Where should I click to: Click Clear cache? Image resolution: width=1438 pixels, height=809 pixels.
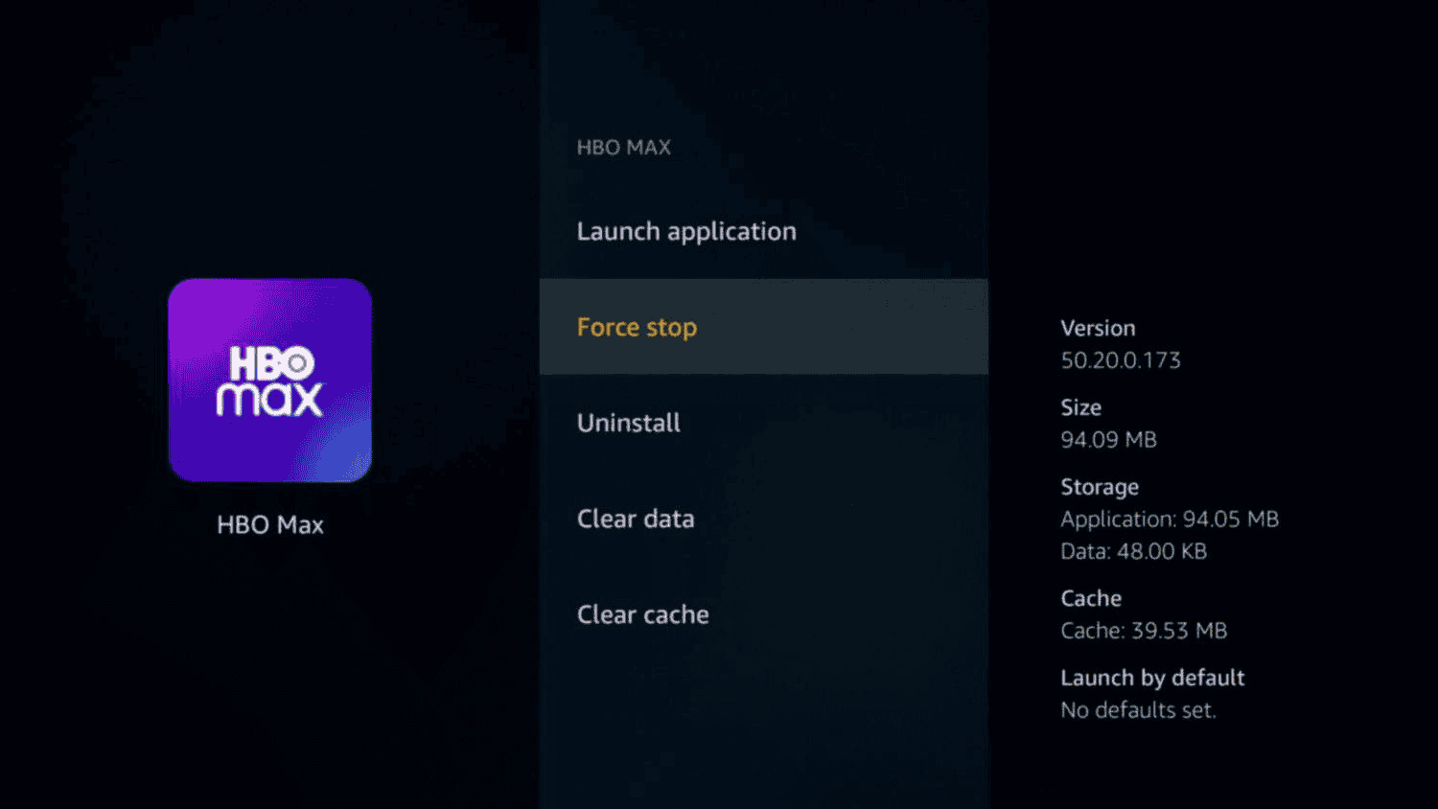[643, 614]
